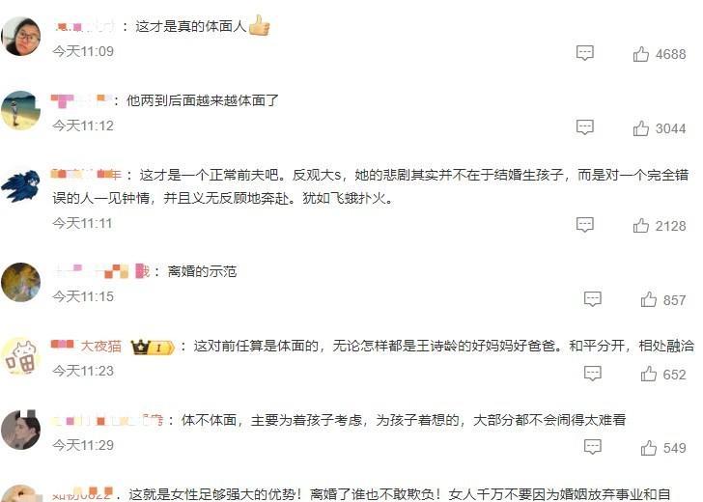
Task: Like the comment with 4688 likes
Action: [x=640, y=54]
